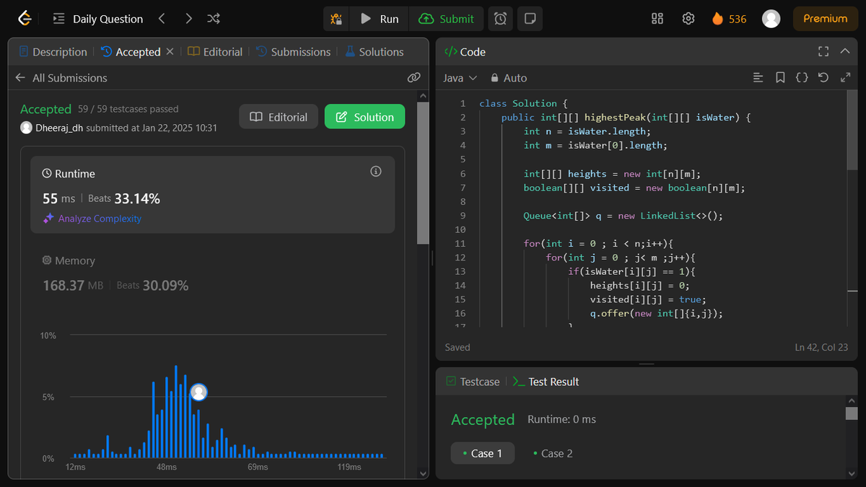Click the curly braces icon
The height and width of the screenshot is (487, 866).
(x=802, y=78)
